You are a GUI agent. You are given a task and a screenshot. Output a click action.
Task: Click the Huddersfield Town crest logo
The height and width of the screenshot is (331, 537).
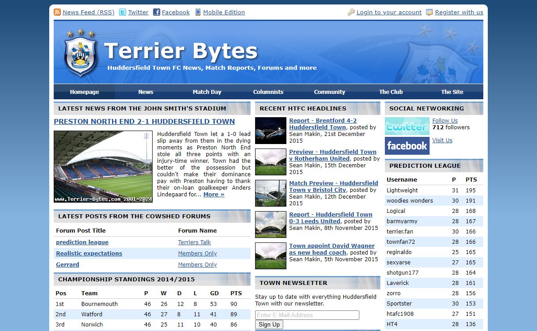(80, 53)
